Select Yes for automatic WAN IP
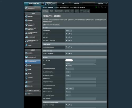The image size is (132, 108). [x=67, y=47]
